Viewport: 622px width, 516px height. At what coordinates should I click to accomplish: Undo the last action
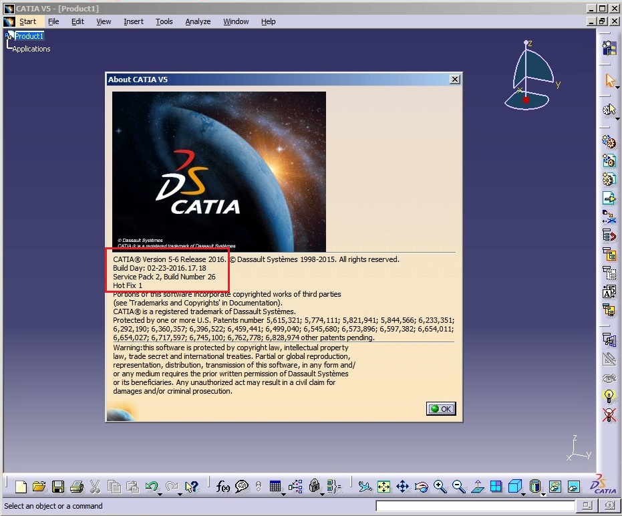point(151,486)
